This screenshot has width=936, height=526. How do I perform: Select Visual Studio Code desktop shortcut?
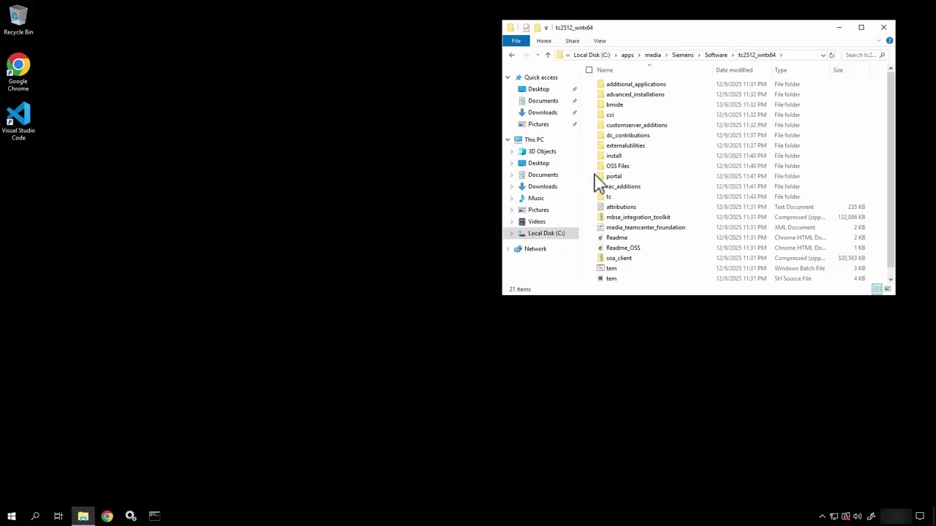18,121
